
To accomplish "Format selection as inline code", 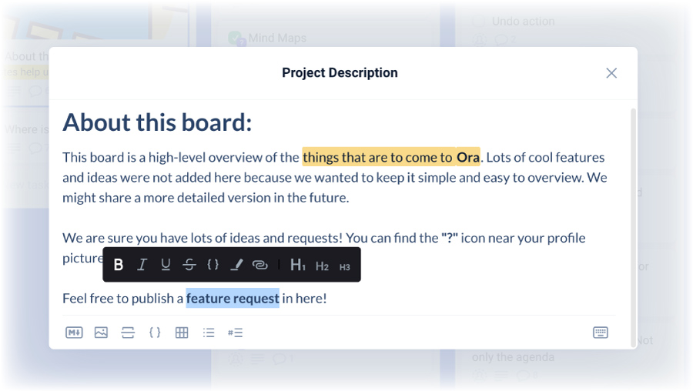I will tap(213, 265).
